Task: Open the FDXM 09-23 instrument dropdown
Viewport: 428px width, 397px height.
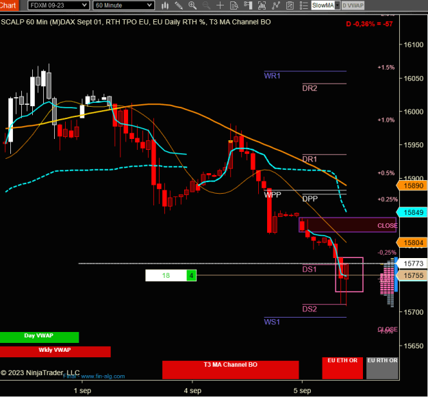Action: (x=58, y=5)
